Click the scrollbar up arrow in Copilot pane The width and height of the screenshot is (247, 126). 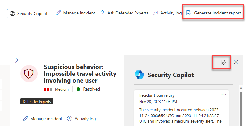click(241, 88)
